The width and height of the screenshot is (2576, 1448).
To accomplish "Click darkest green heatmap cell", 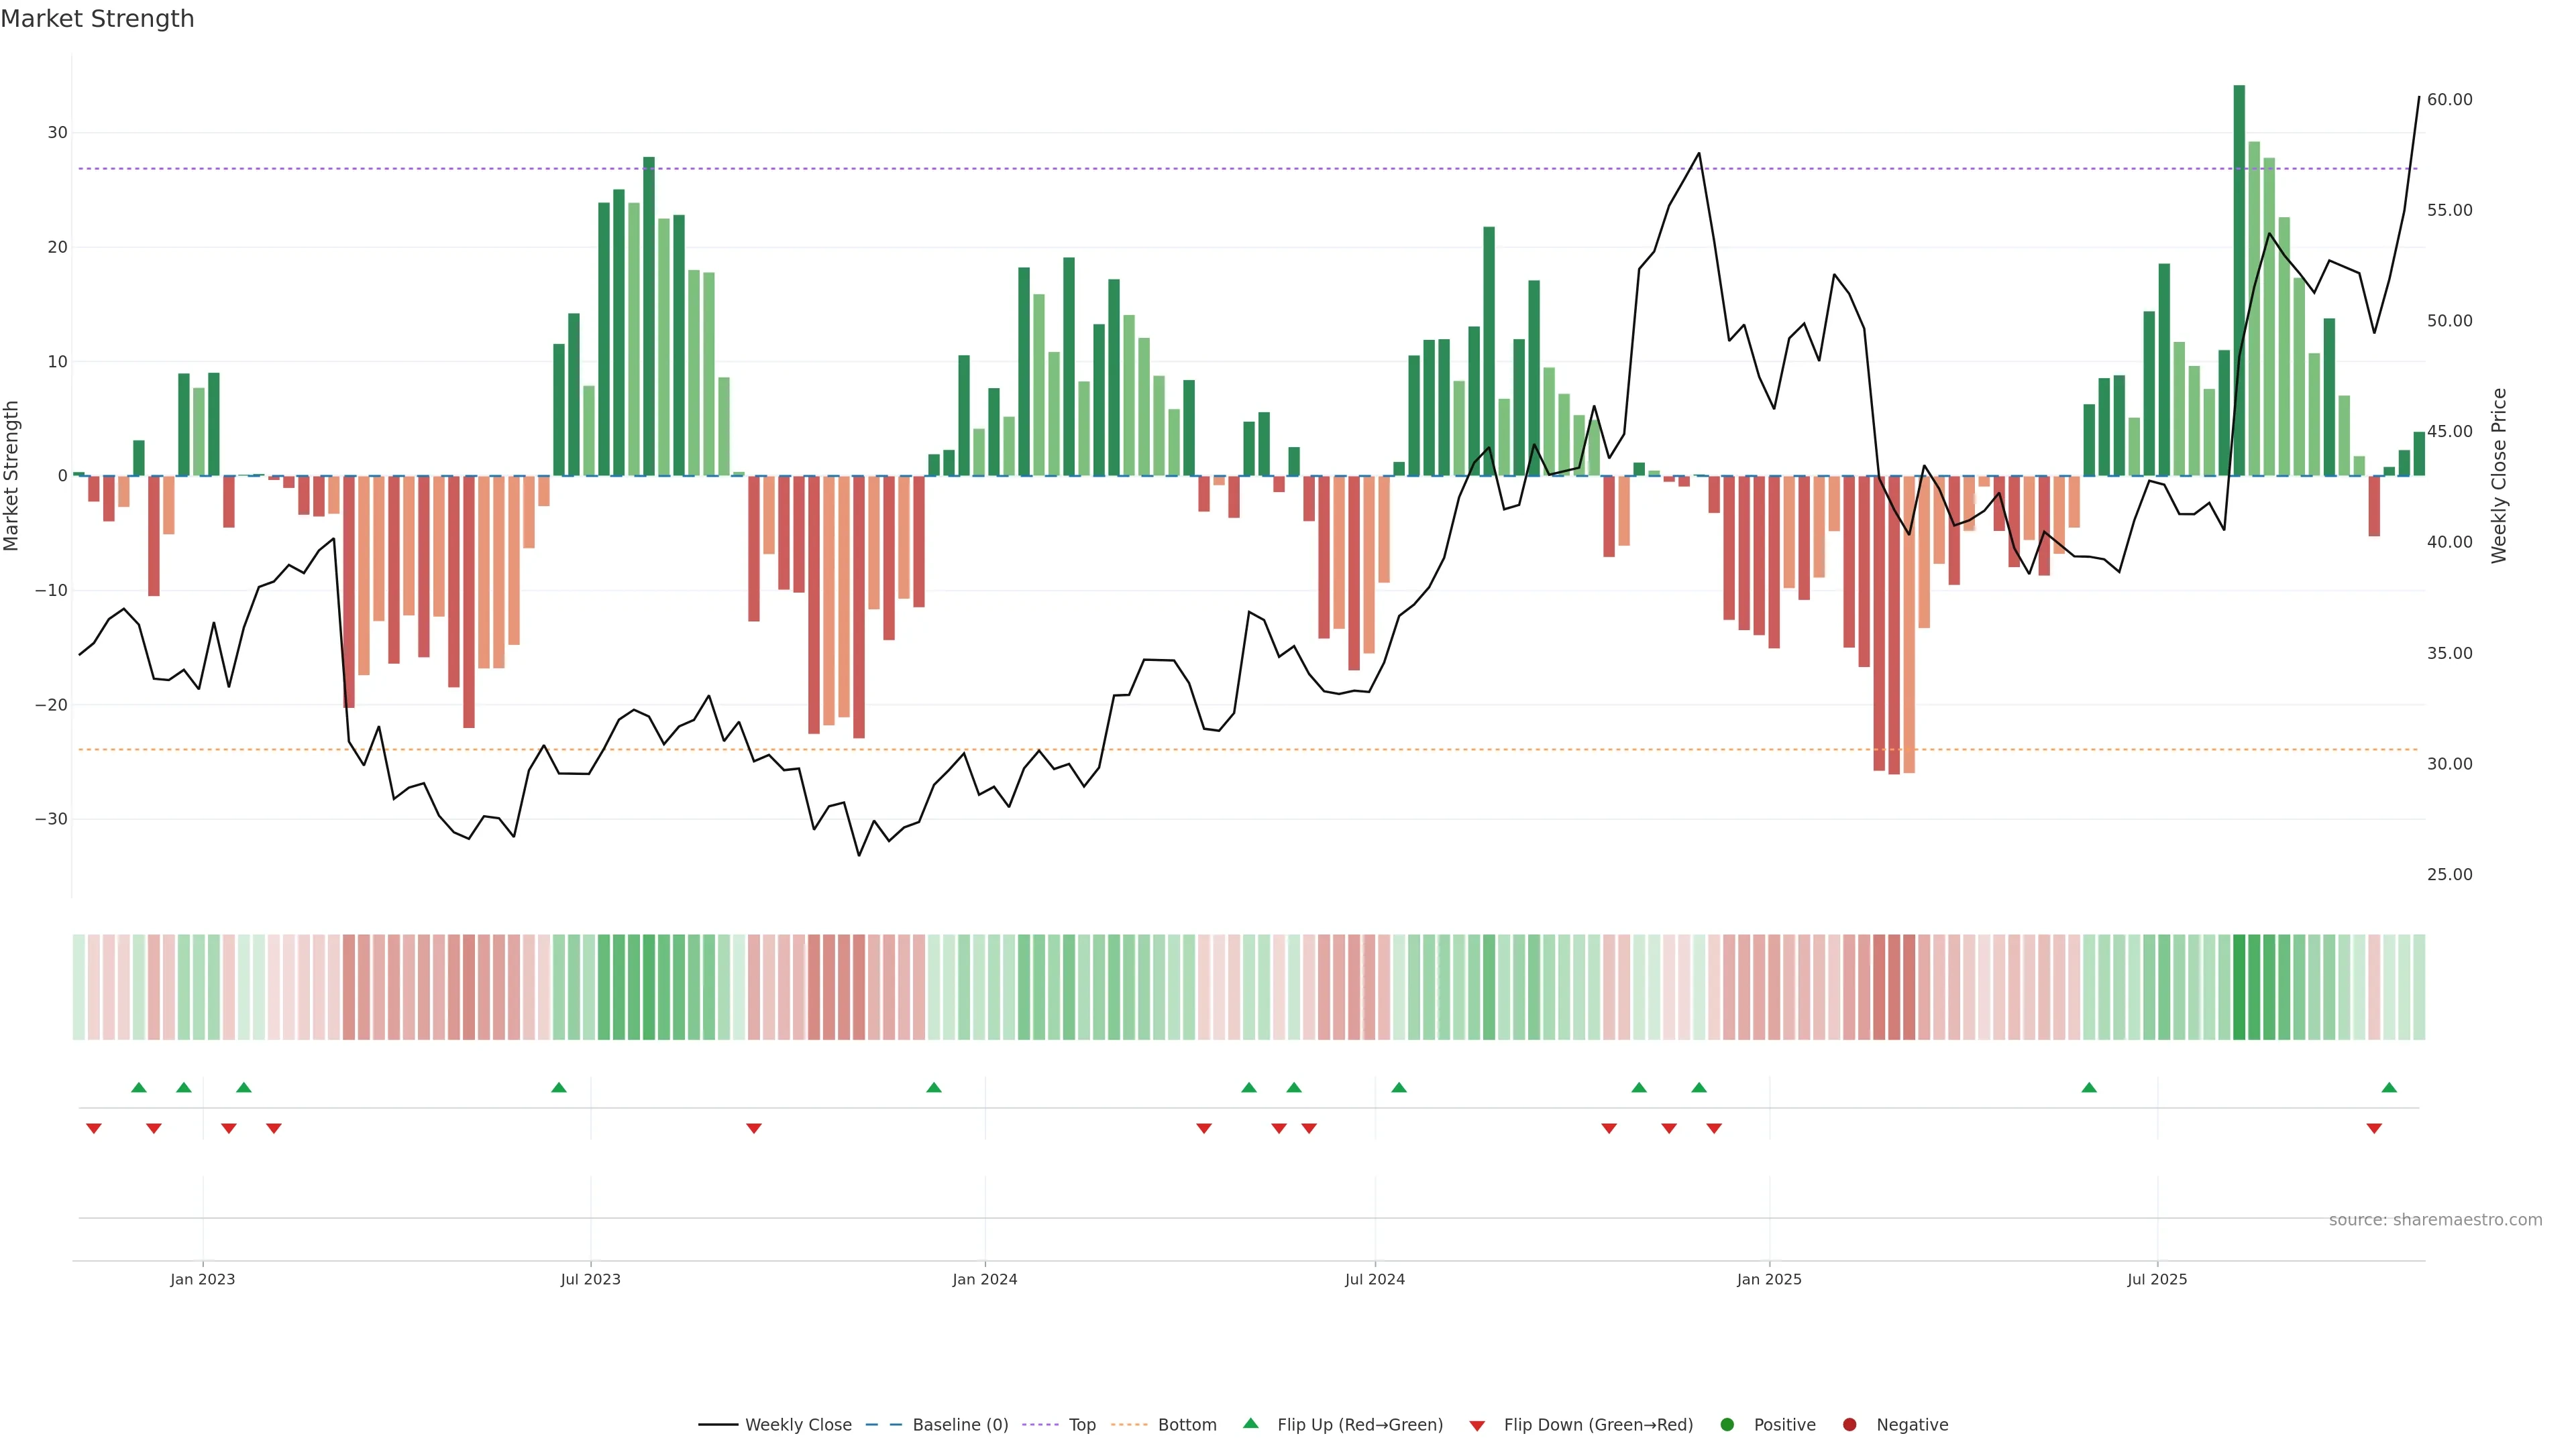I will point(2239,986).
